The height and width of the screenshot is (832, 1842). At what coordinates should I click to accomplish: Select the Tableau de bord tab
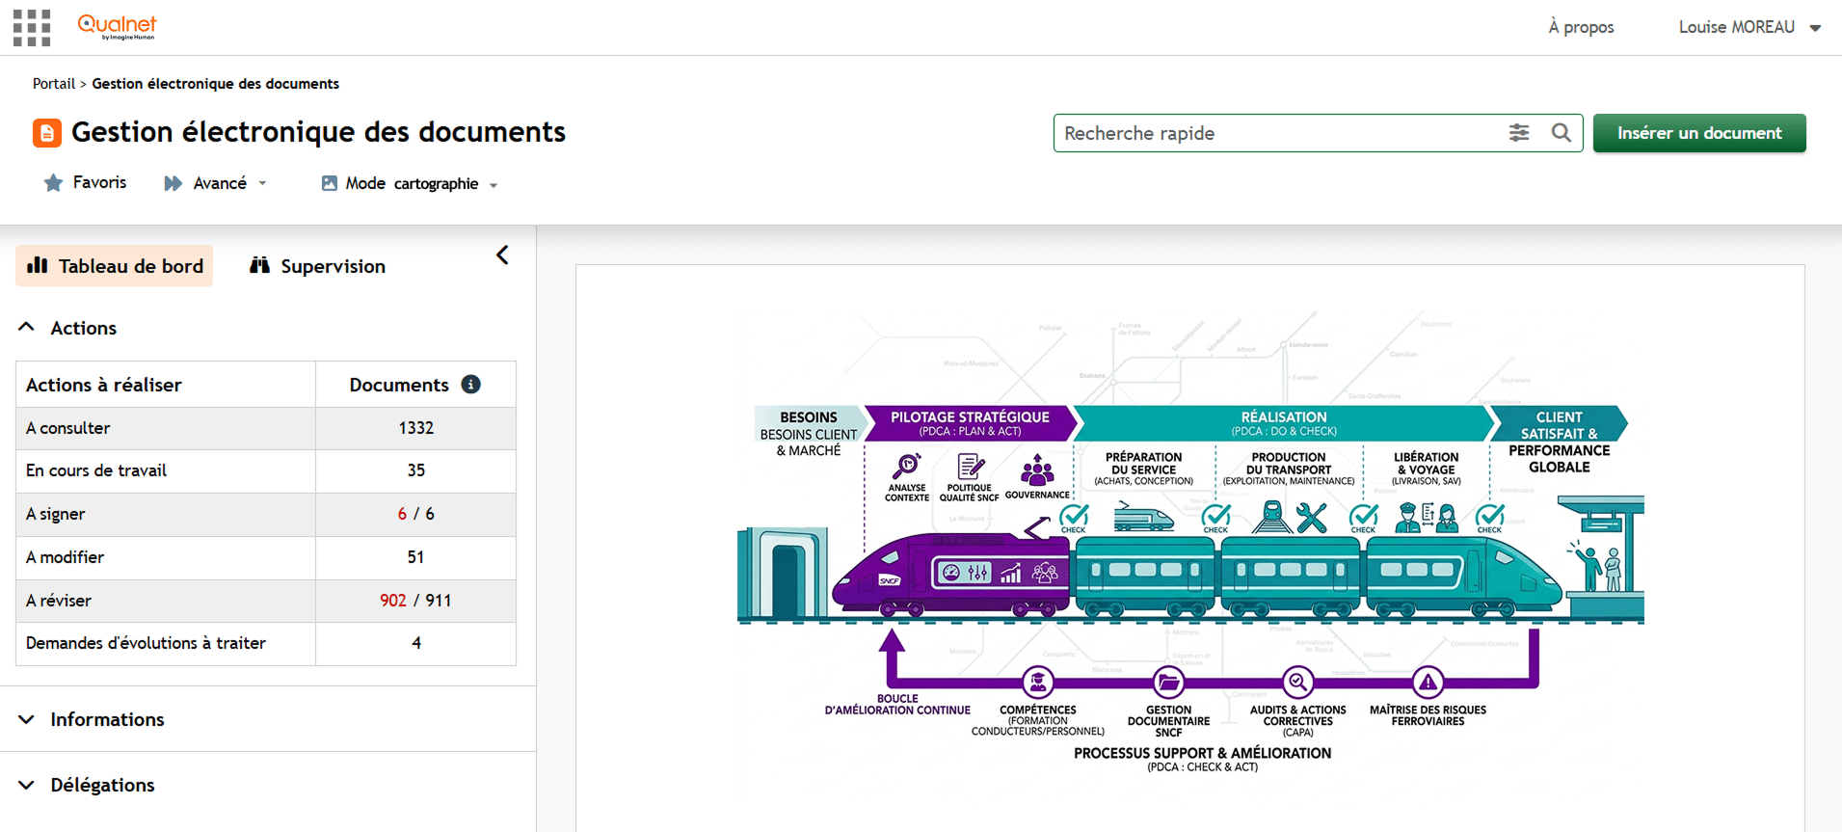tap(115, 266)
